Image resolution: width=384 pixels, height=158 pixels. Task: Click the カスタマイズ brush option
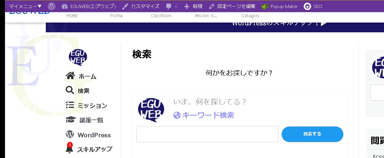click(141, 6)
